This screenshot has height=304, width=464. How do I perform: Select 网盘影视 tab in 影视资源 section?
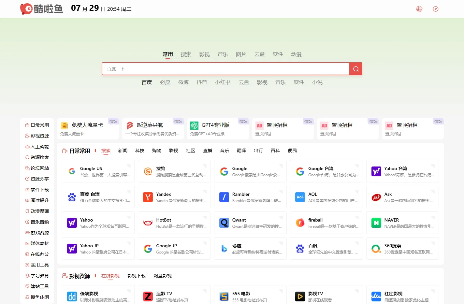(163, 276)
